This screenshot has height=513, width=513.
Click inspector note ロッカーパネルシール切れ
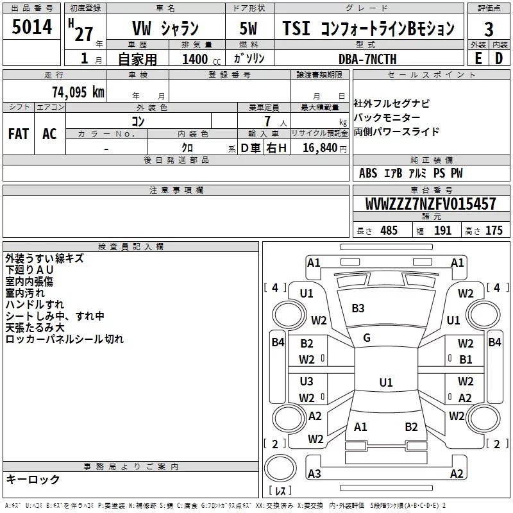click(65, 339)
